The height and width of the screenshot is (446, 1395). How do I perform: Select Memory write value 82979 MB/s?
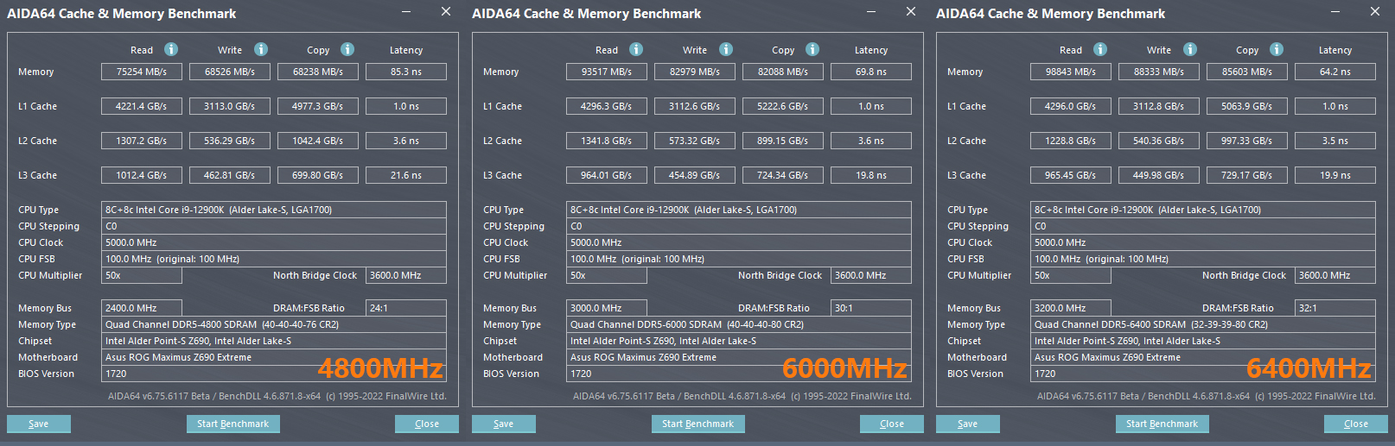(695, 72)
